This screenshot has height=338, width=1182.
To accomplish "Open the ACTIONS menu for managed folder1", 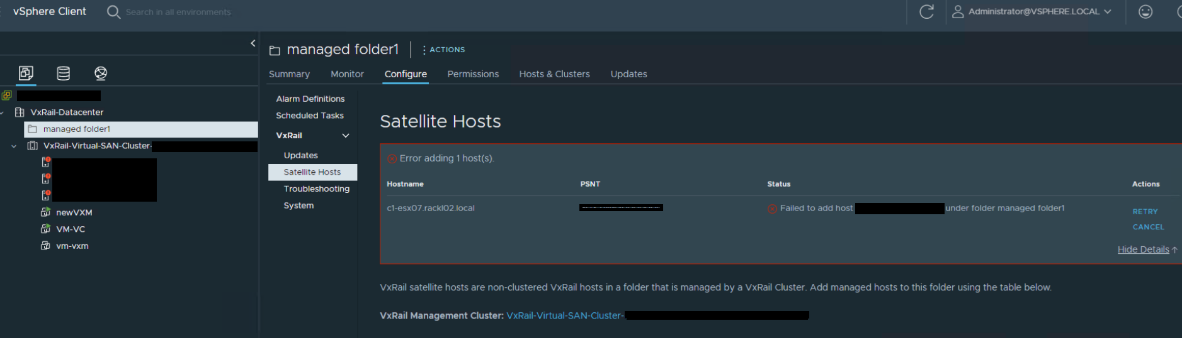I will pyautogui.click(x=444, y=50).
